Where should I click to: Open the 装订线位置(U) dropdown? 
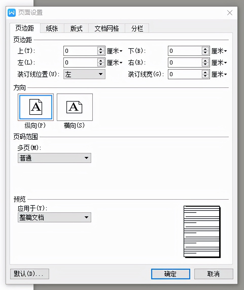click(x=84, y=74)
